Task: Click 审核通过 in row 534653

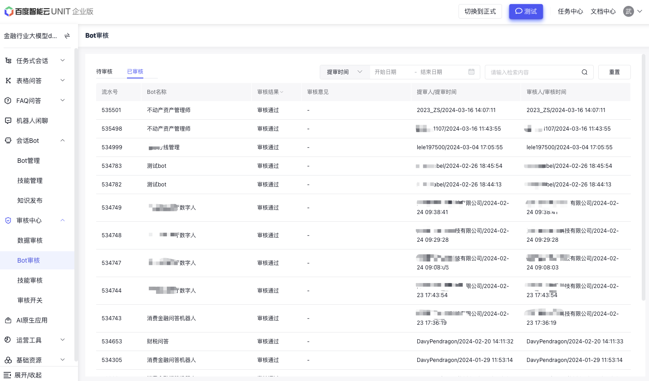Action: pyautogui.click(x=268, y=342)
